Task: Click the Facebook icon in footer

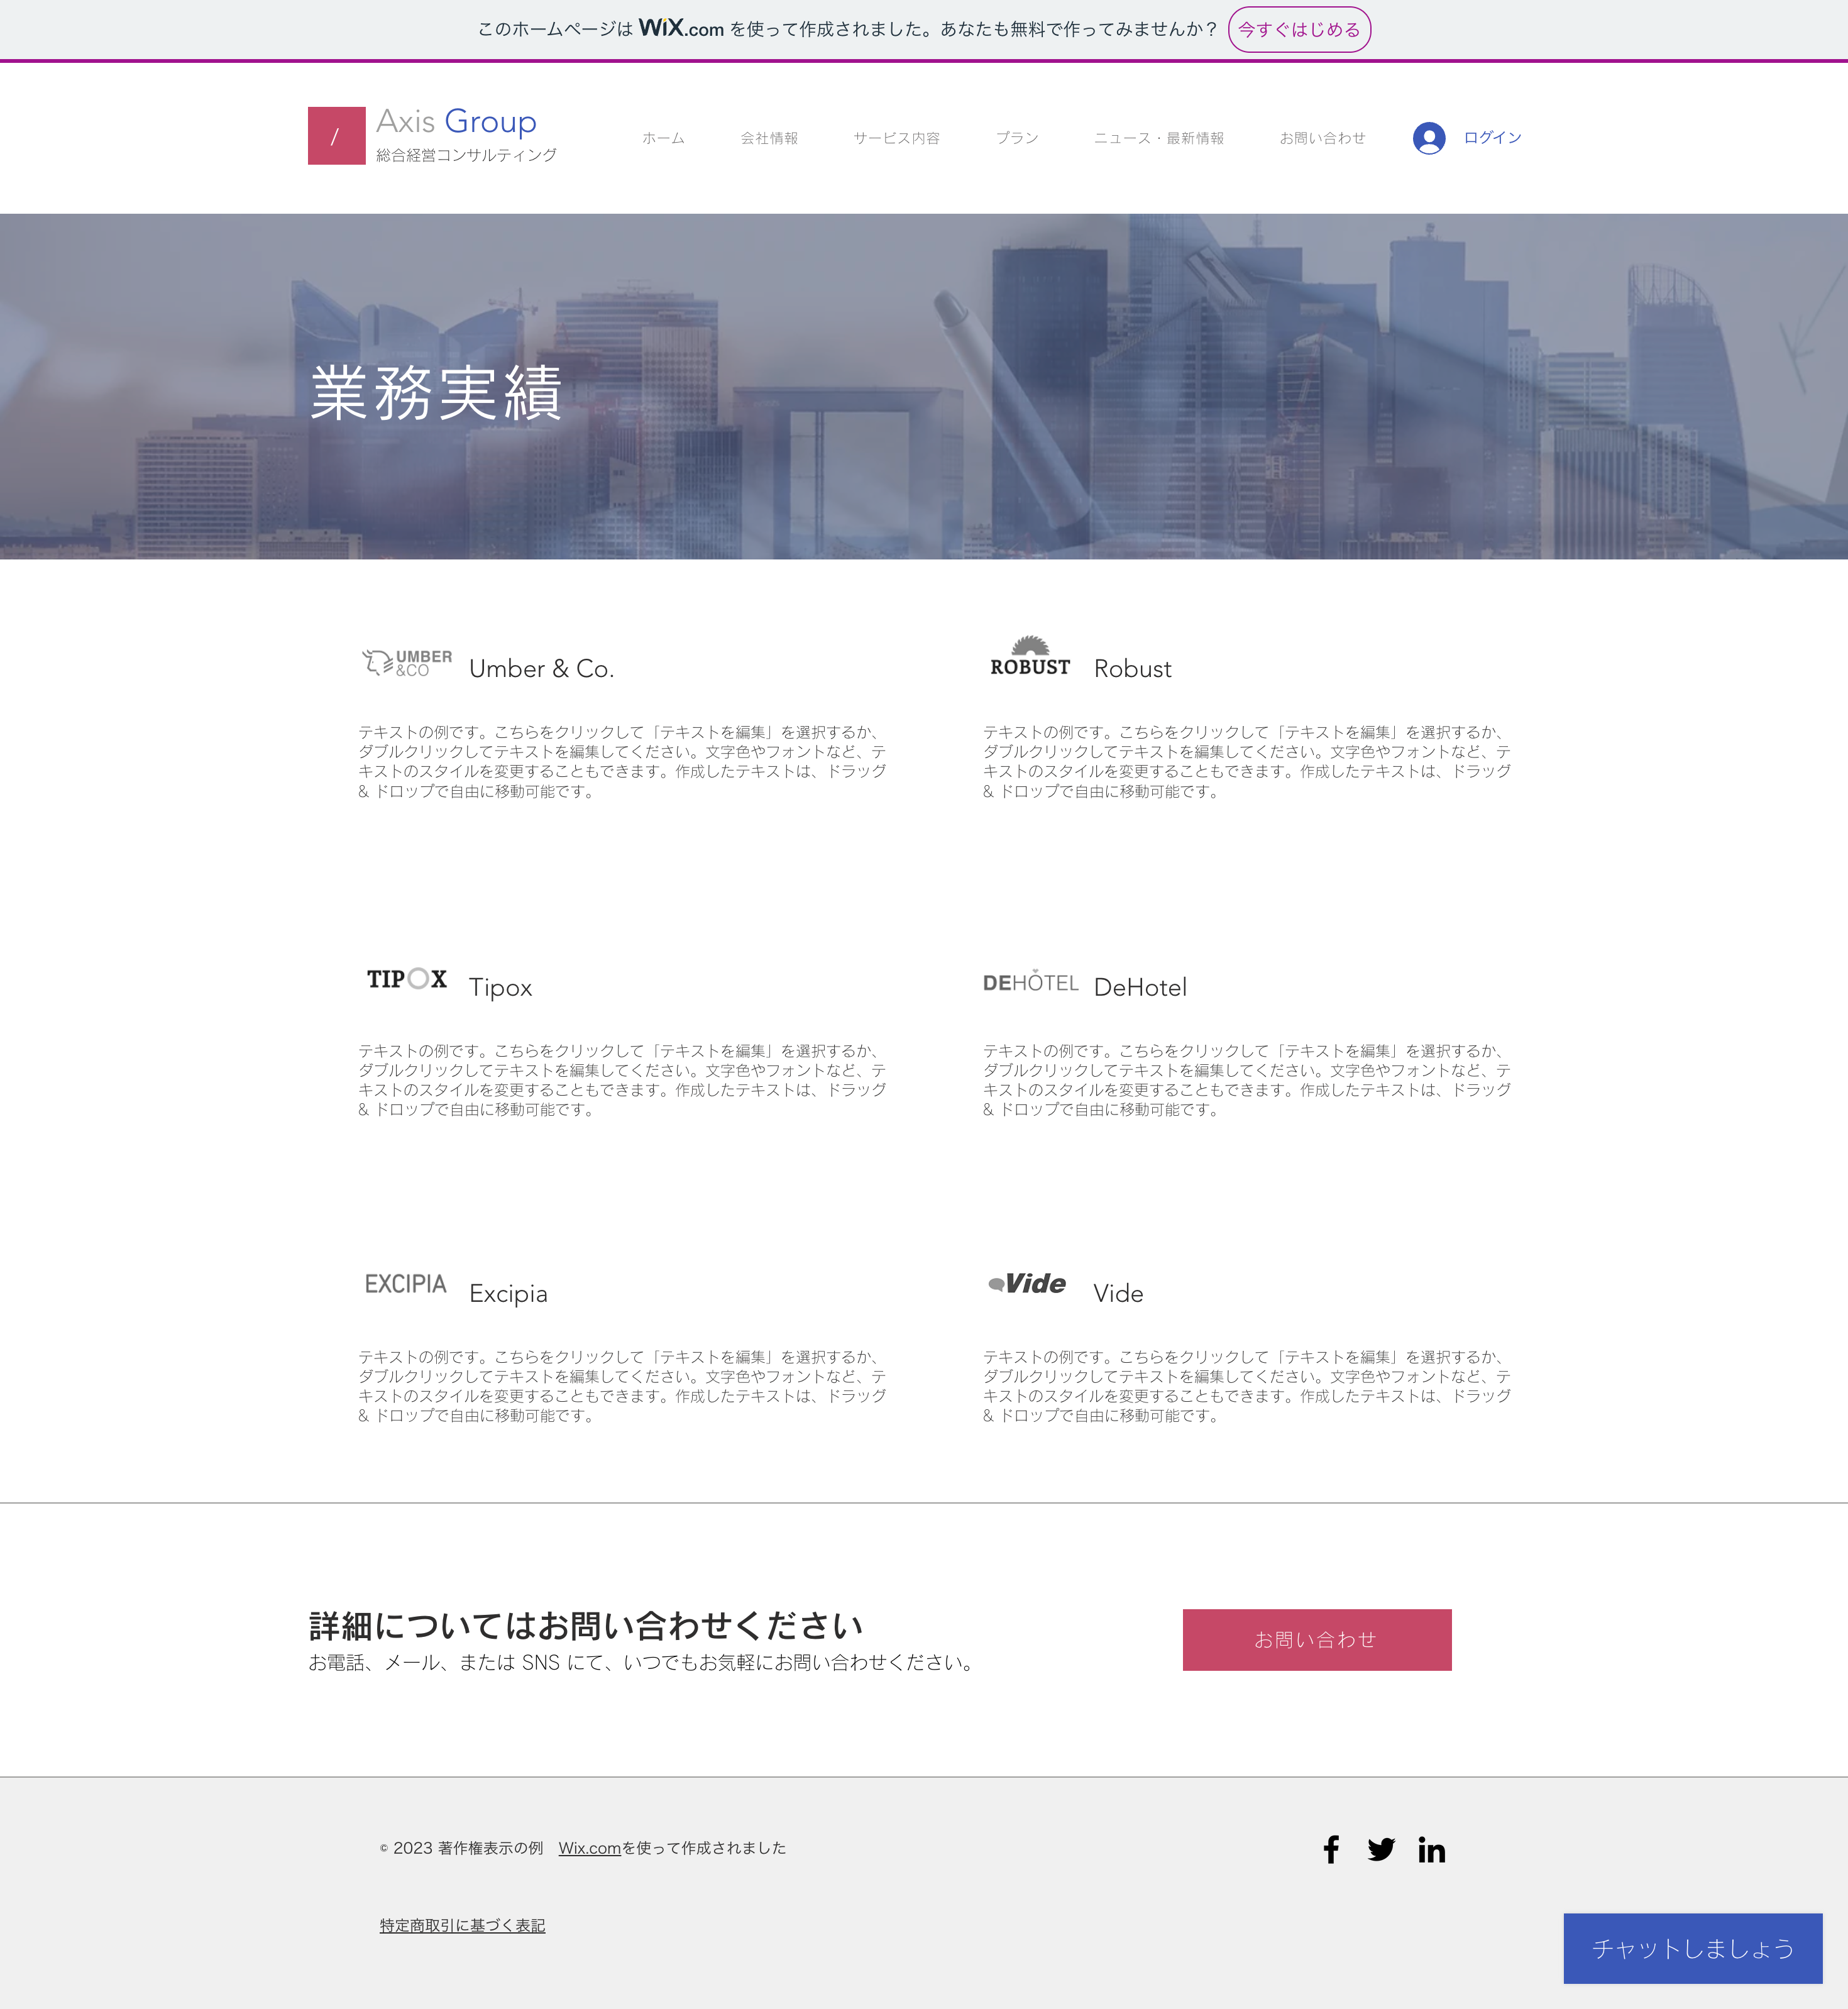Action: coord(1330,1849)
